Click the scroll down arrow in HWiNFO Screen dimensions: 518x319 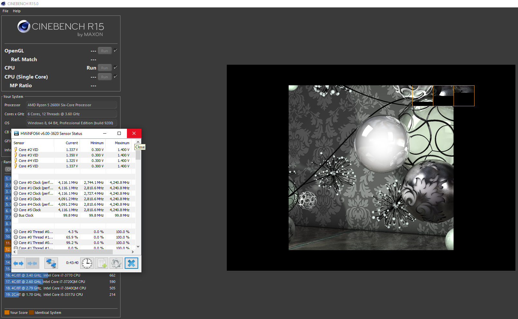pos(138,247)
